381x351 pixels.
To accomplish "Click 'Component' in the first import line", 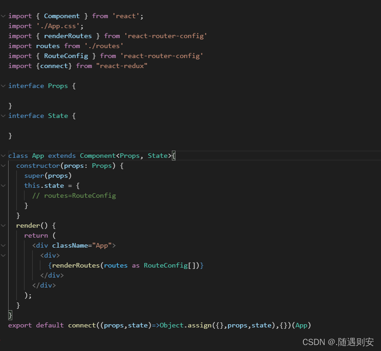I will tap(62, 16).
